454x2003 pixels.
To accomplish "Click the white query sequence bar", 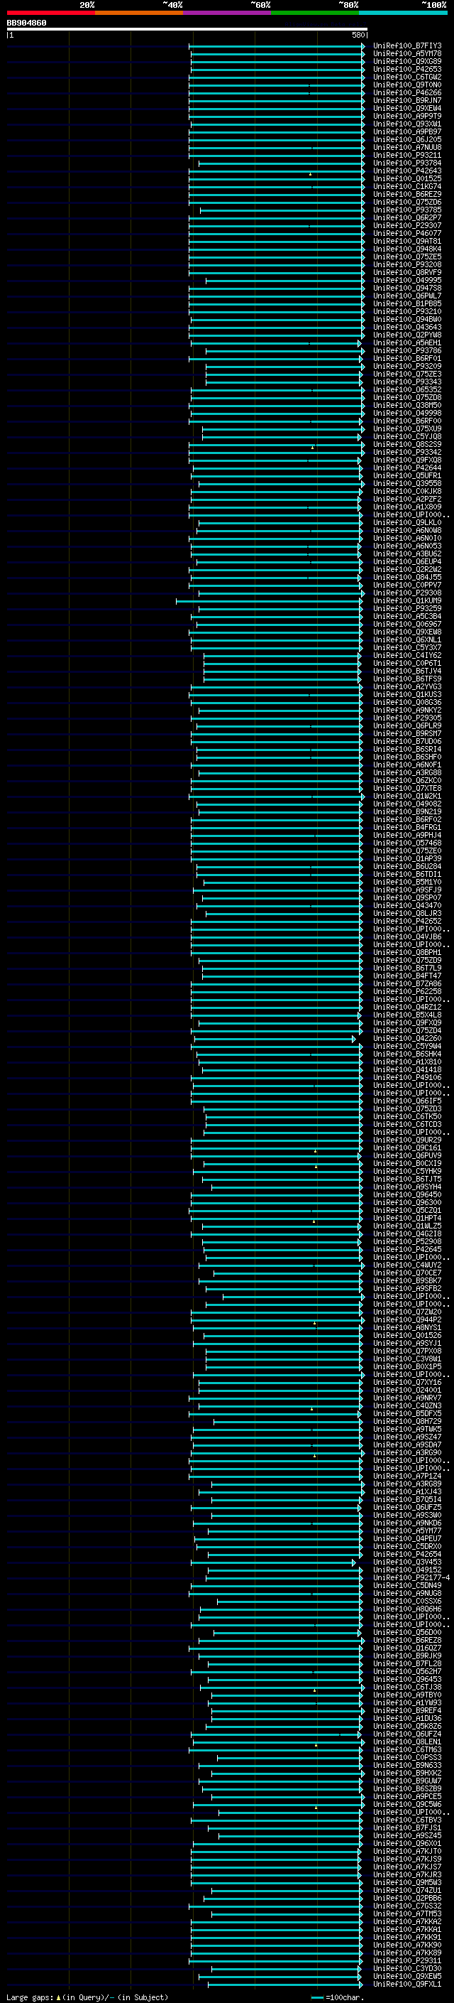I will point(187,30).
